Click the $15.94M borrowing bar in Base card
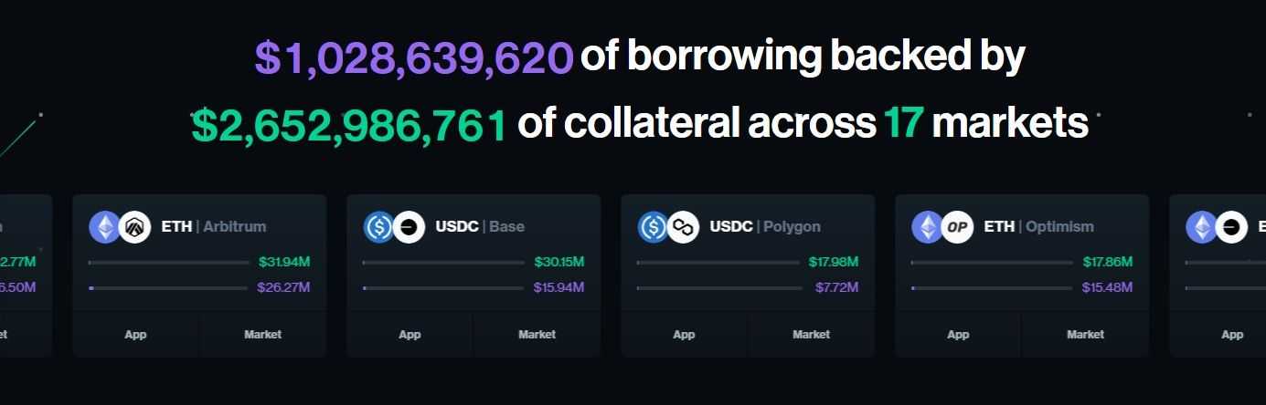The image size is (1266, 405). click(443, 288)
